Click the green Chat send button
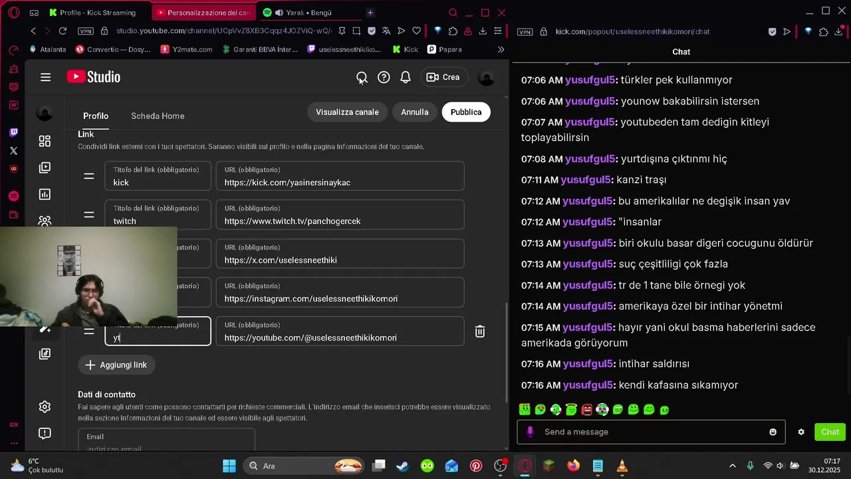851x479 pixels. 830,432
